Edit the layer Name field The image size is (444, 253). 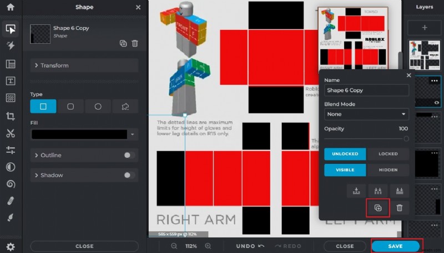[367, 90]
